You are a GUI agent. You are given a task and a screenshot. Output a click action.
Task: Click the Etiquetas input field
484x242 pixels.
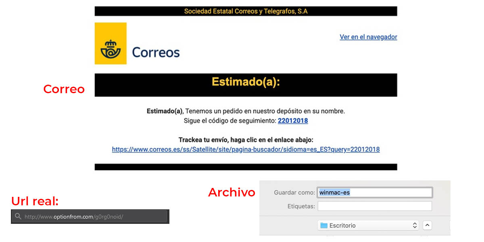[x=375, y=206]
